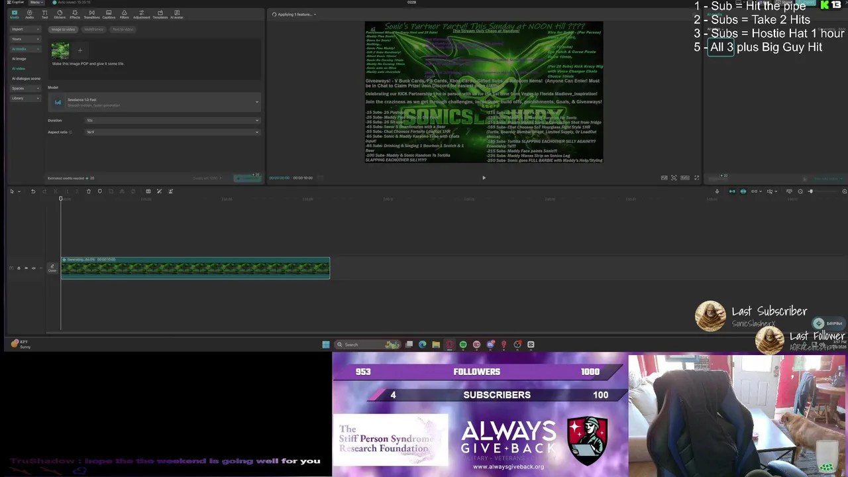Open the Audio panel

(29, 14)
